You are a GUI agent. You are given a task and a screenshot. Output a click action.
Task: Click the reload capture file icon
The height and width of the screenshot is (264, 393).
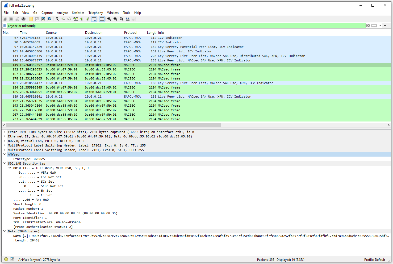point(49,19)
